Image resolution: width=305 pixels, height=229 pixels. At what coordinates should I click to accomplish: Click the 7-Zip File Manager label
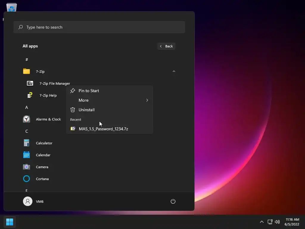click(x=55, y=83)
